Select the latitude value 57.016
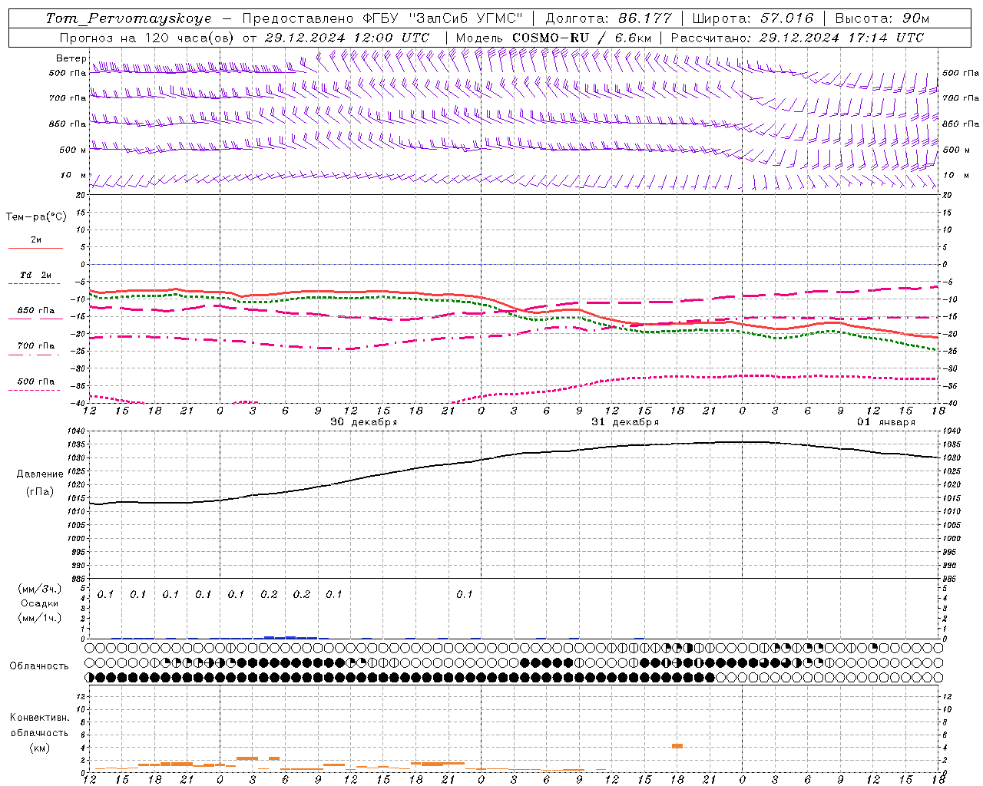983x786 pixels. pos(786,18)
